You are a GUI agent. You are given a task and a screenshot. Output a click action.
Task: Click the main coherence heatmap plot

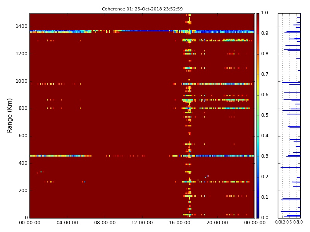click(142, 116)
